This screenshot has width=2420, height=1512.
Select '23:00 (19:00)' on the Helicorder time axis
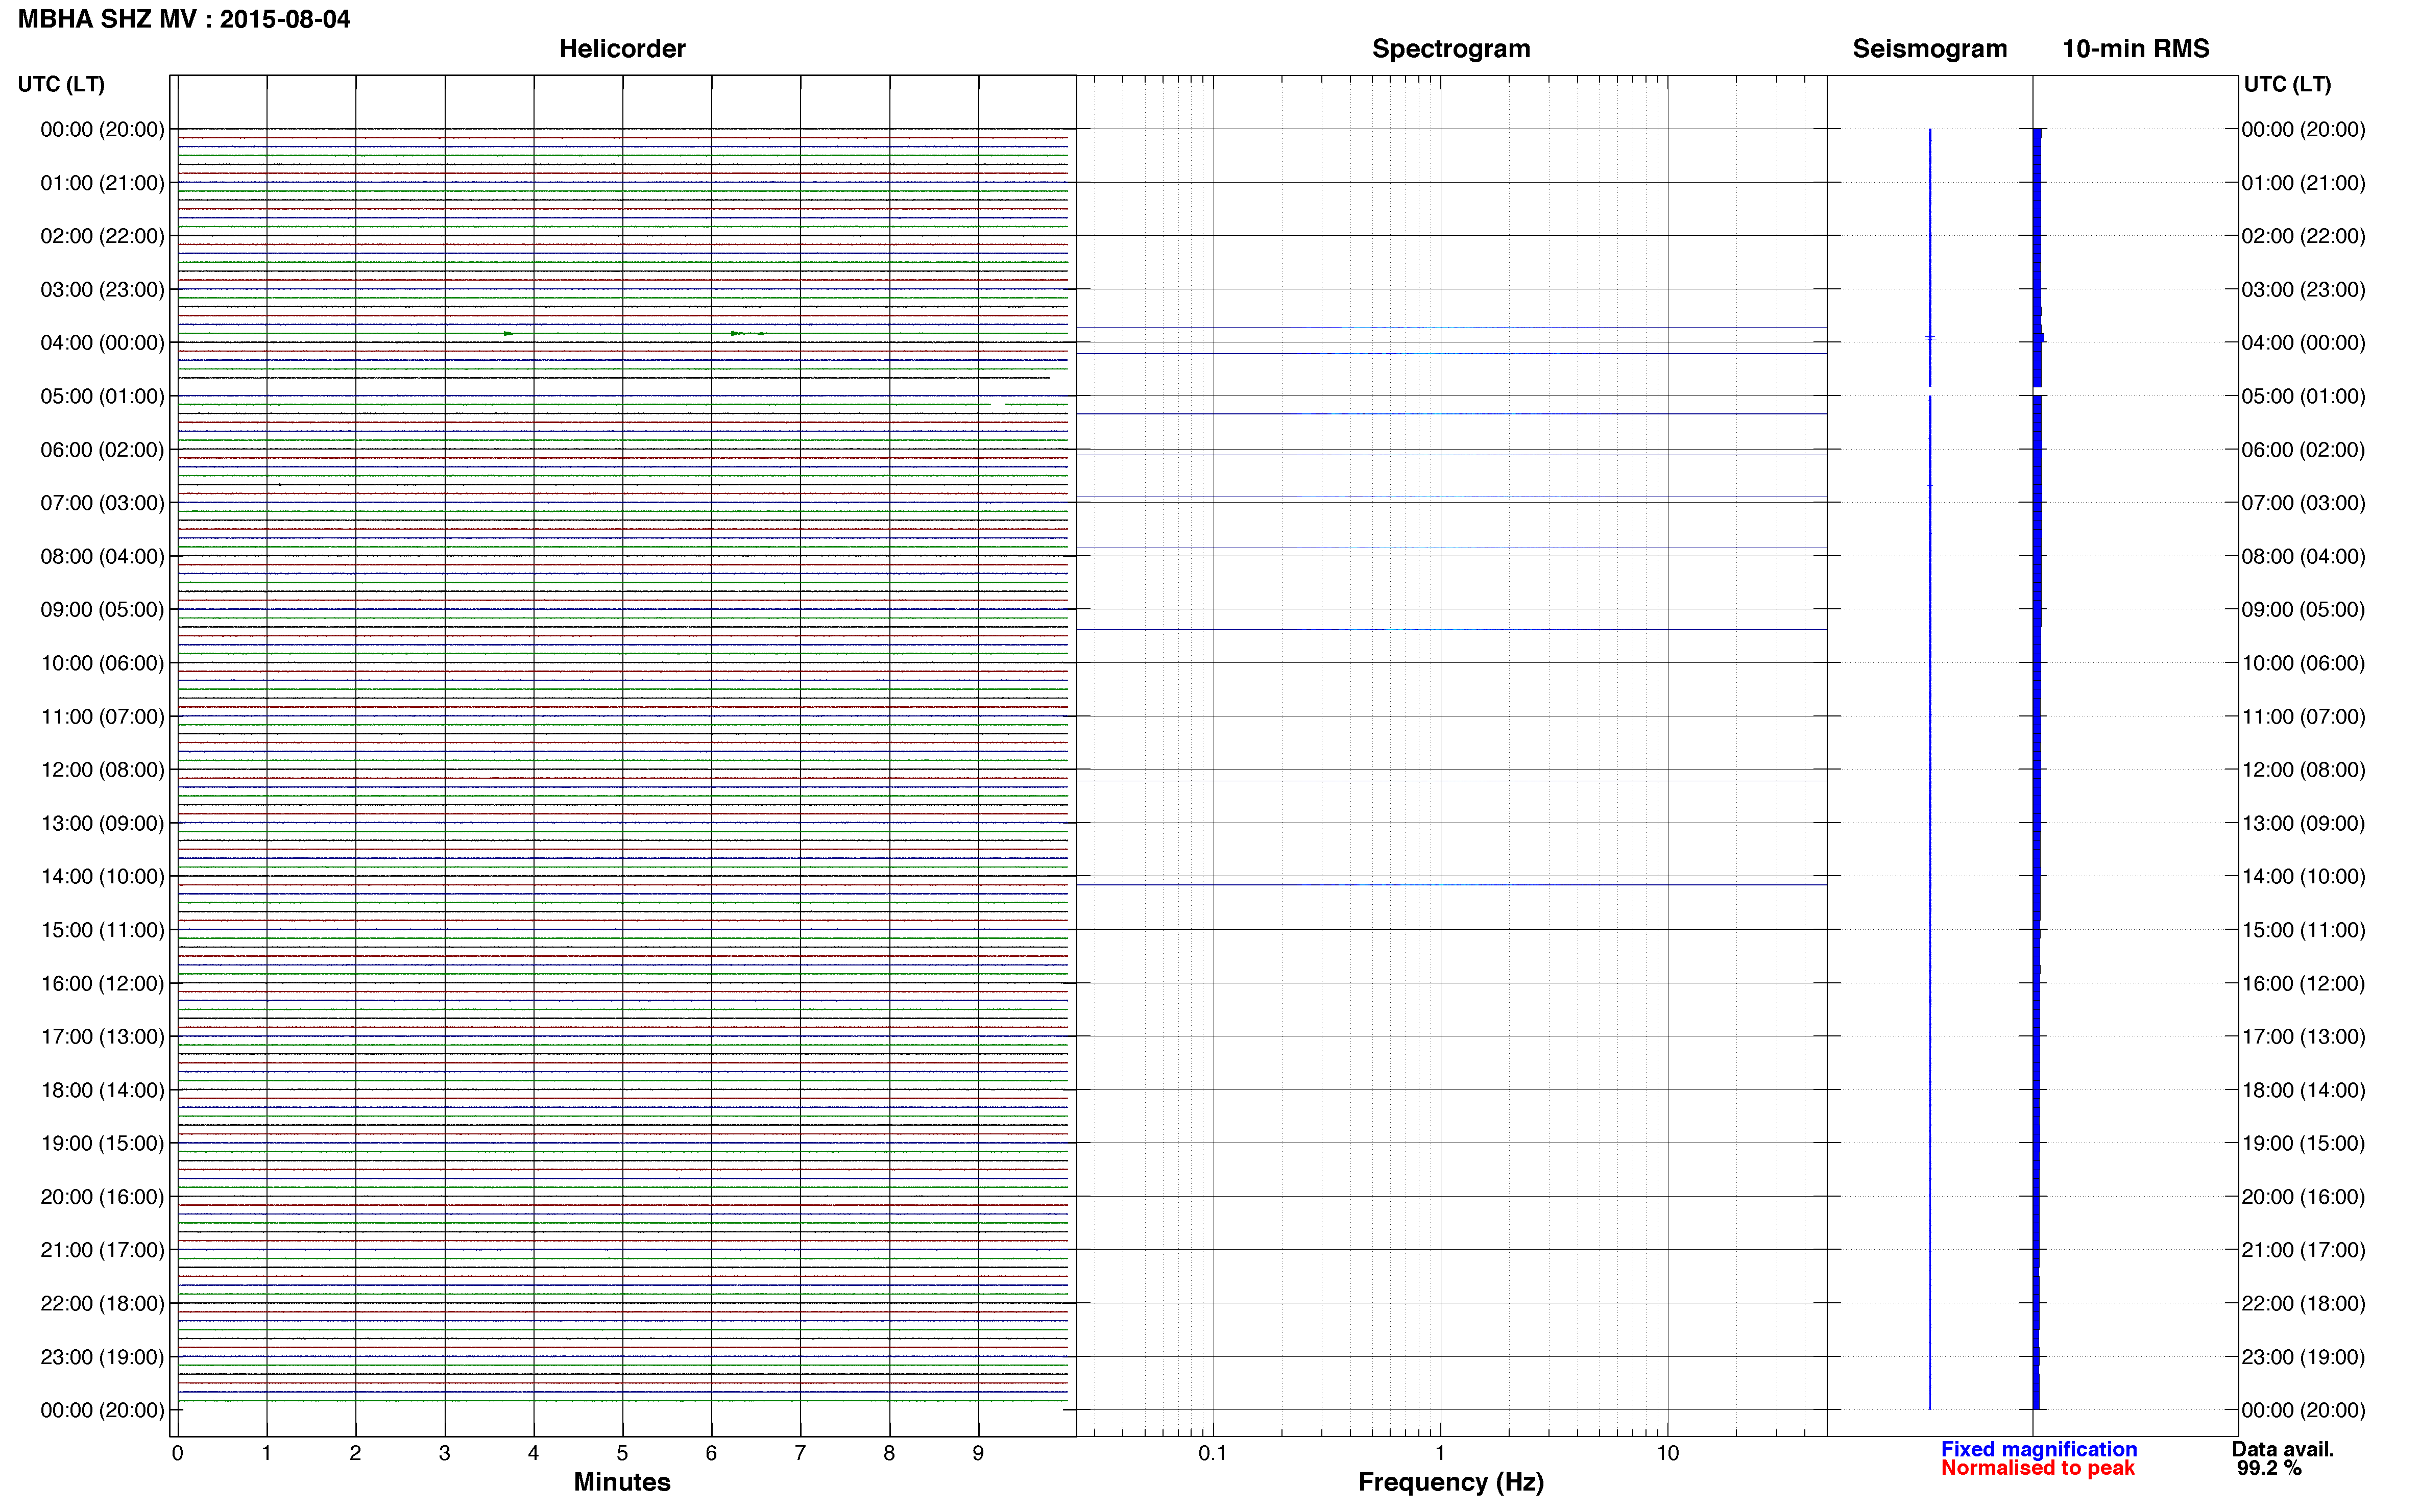[102, 1357]
